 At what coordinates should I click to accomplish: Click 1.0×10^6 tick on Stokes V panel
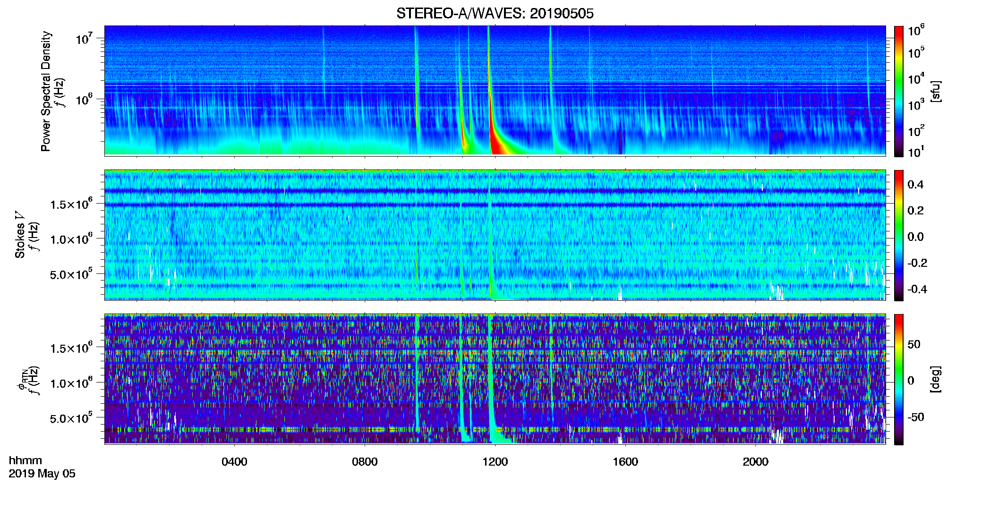click(71, 239)
